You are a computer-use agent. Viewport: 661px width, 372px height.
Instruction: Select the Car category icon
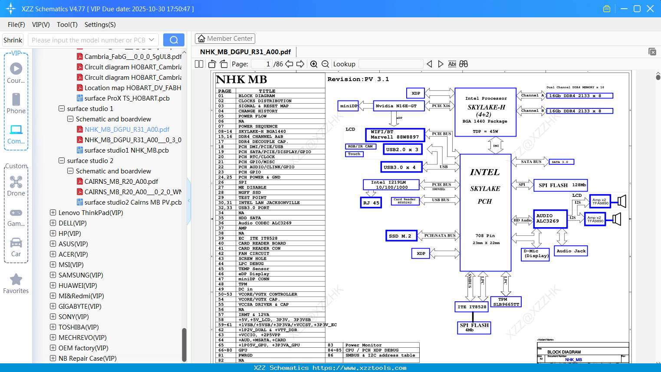[x=16, y=247]
